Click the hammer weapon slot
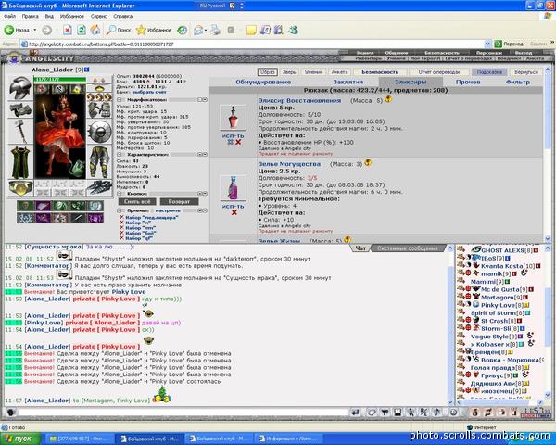The width and height of the screenshot is (556, 445). [x=20, y=132]
